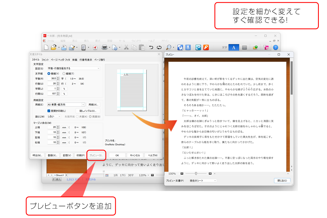Screen dimensions: 327x218
Task: Click the プレビュー(5)... button
Action: pos(96,155)
